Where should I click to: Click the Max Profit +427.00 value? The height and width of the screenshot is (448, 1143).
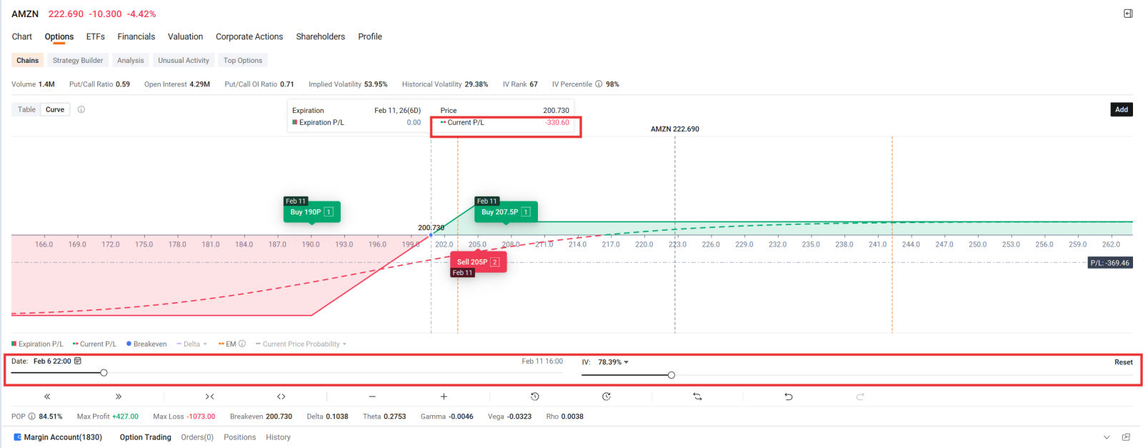[125, 417]
